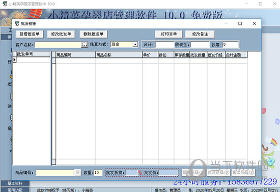This screenshot has height=192, width=280.
Task: Click status bar text 操作员: 管理员
Action: click(167, 190)
